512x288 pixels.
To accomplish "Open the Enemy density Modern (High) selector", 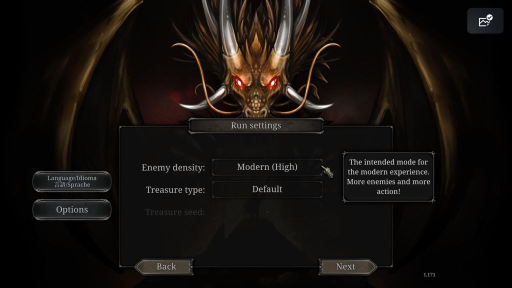I will click(x=267, y=167).
